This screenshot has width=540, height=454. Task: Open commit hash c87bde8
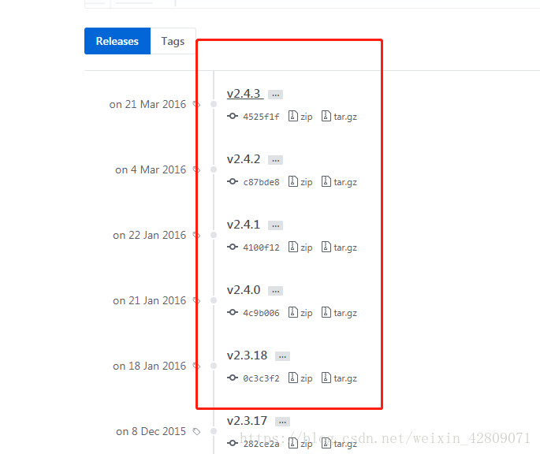[261, 182]
